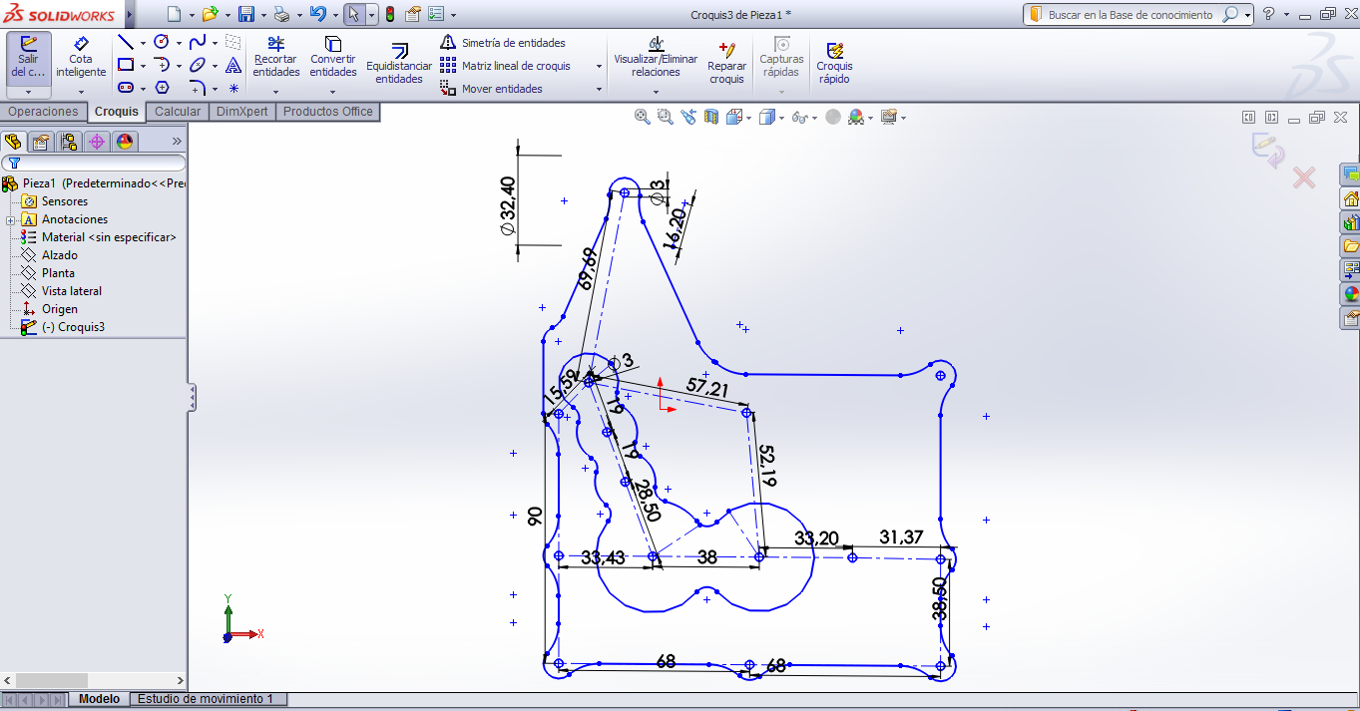1360x711 pixels.
Task: Click the feature tree filter field
Action: click(x=94, y=163)
